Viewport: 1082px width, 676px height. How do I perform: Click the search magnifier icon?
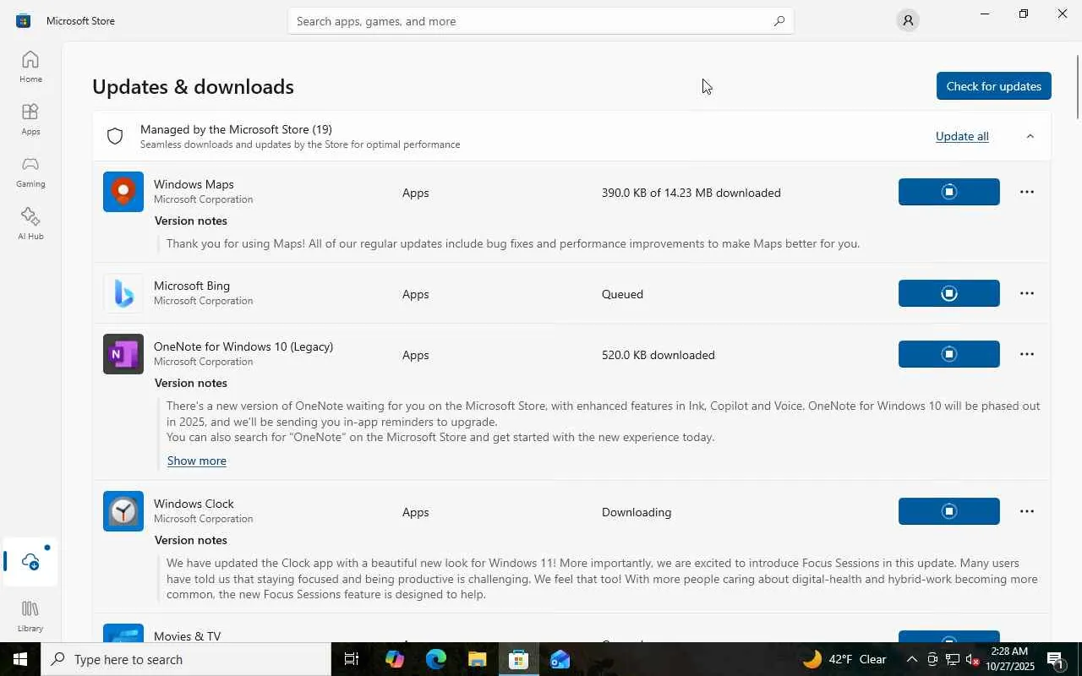coord(779,21)
